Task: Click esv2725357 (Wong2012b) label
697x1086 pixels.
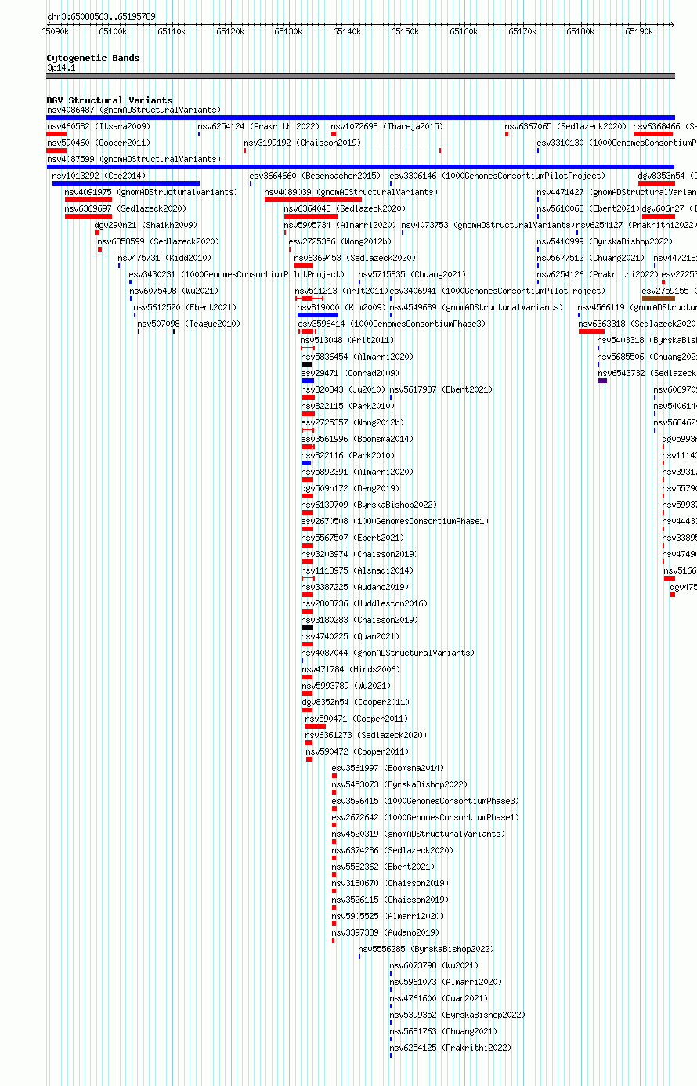Action: pos(352,422)
